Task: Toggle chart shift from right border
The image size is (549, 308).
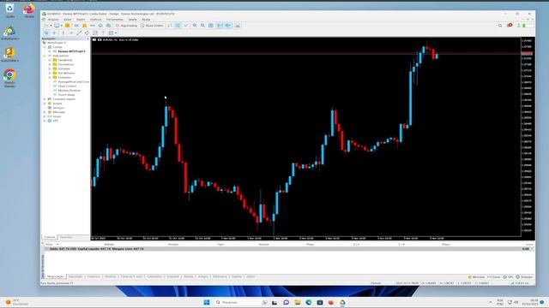Action: (x=227, y=26)
